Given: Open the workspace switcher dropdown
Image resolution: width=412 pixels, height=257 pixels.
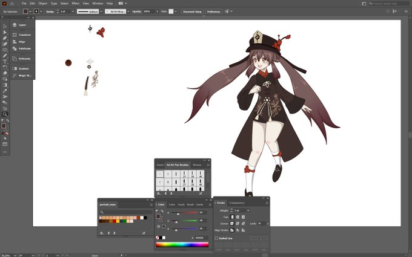Looking at the screenshot, I should (x=123, y=4).
